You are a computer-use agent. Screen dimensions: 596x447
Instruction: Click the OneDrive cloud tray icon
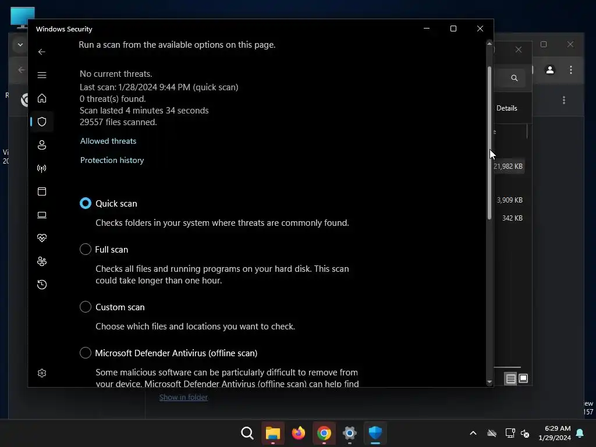click(492, 433)
